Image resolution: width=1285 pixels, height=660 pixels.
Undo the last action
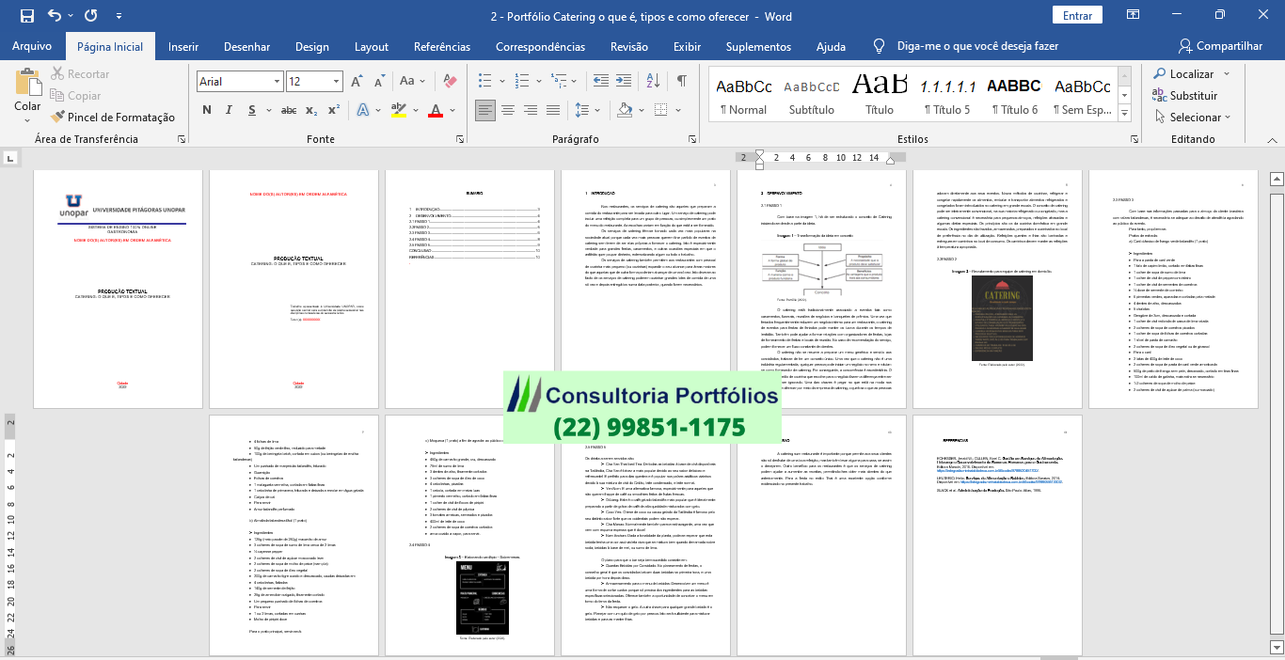[x=54, y=16]
